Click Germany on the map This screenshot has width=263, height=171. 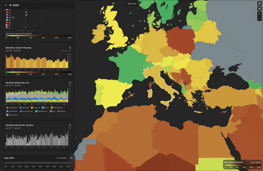point(154,45)
